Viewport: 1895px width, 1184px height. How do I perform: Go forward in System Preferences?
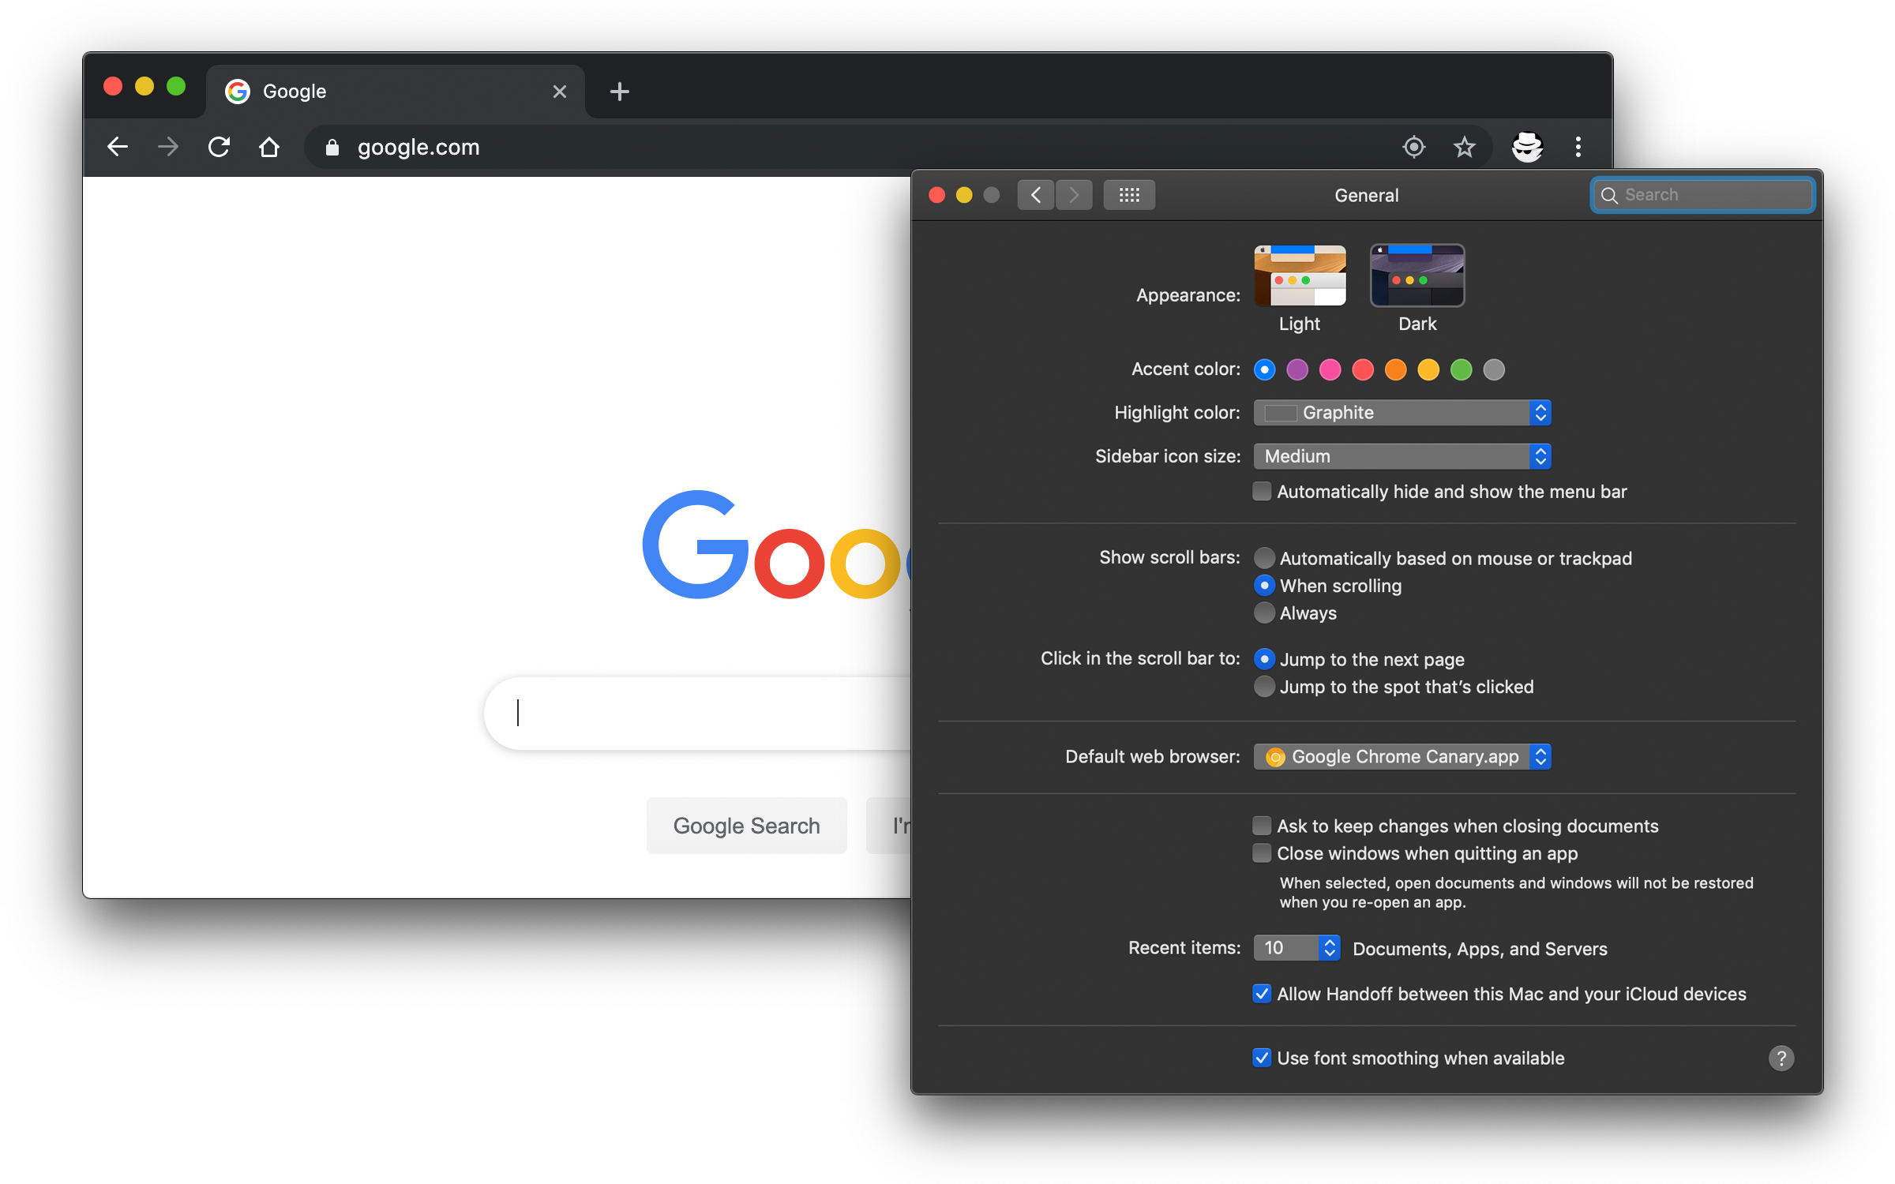pyautogui.click(x=1074, y=195)
